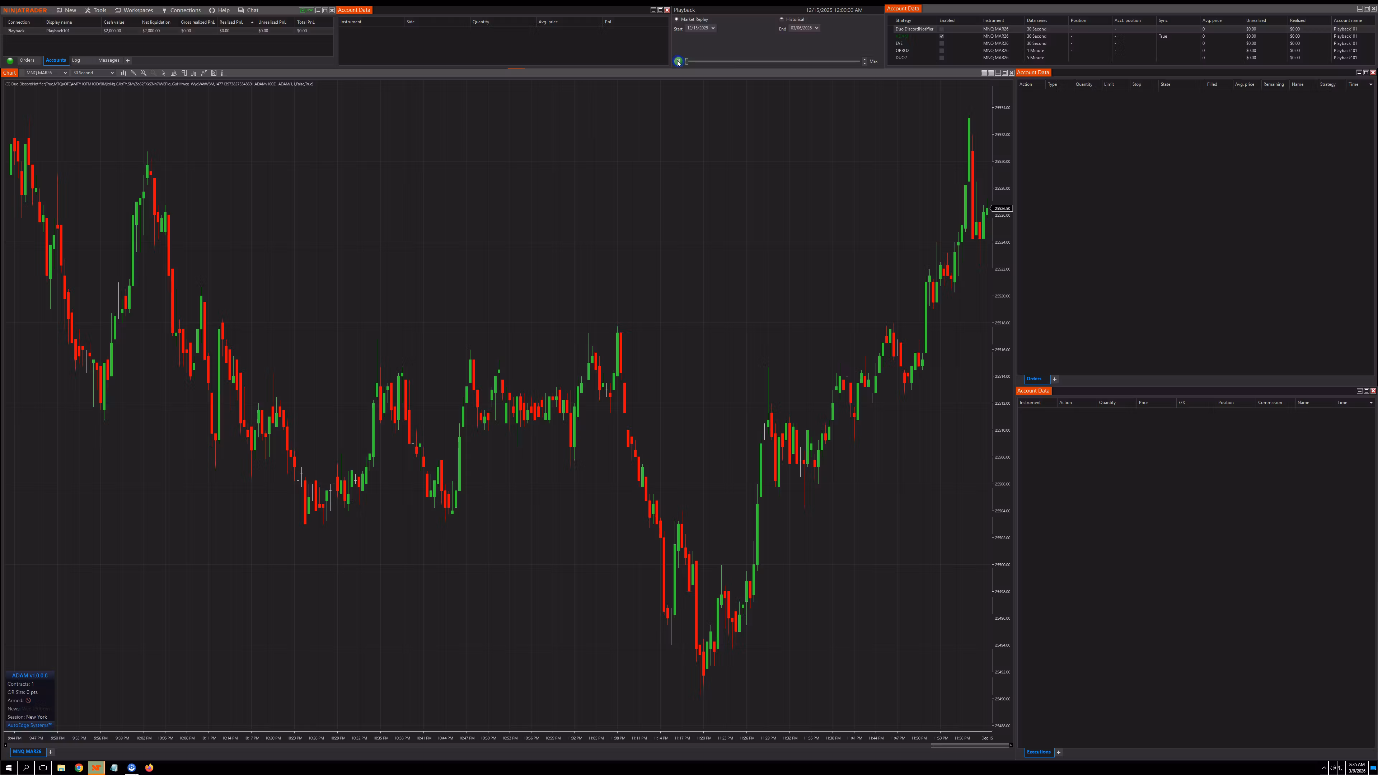Open the 30 Second interval dropdown
The width and height of the screenshot is (1378, 775).
point(93,73)
